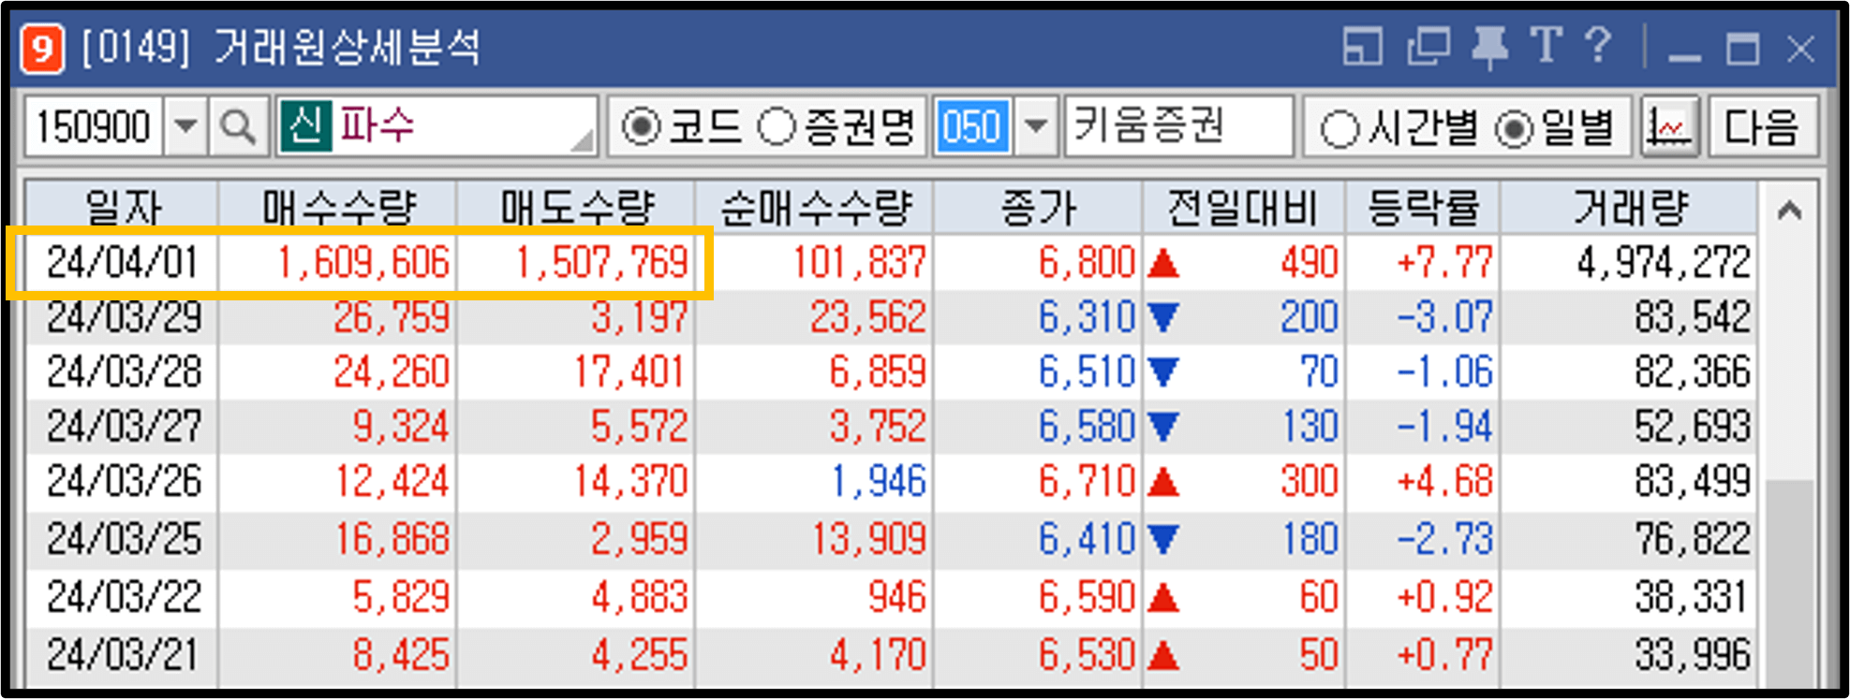The image size is (1850, 699).
Task: Pin the window with the pushpin icon
Action: 1489,47
